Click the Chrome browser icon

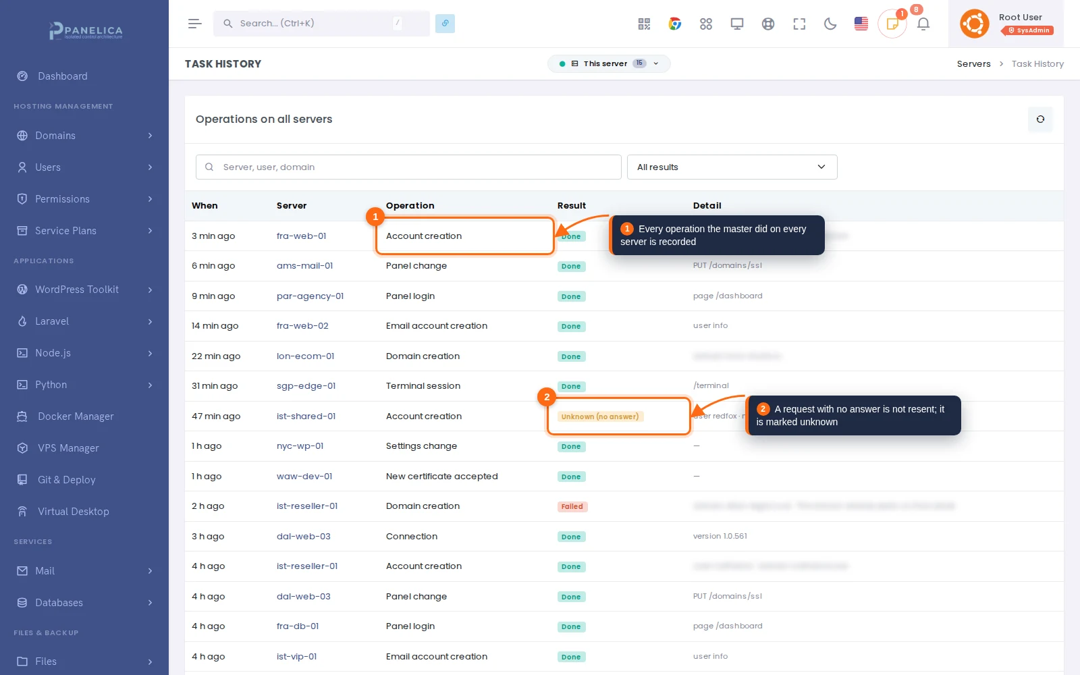(x=675, y=24)
